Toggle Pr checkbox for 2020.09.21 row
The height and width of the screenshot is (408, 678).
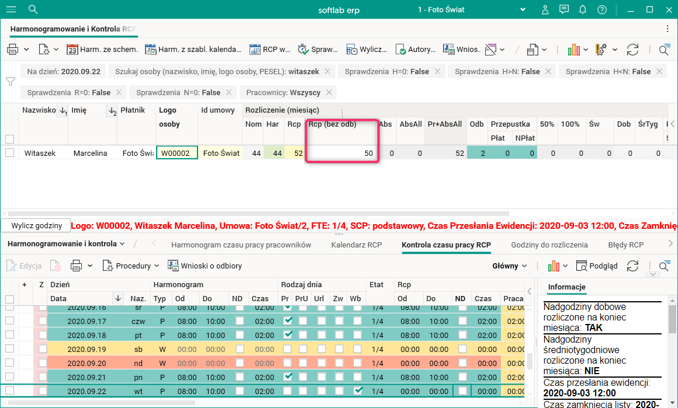point(288,377)
